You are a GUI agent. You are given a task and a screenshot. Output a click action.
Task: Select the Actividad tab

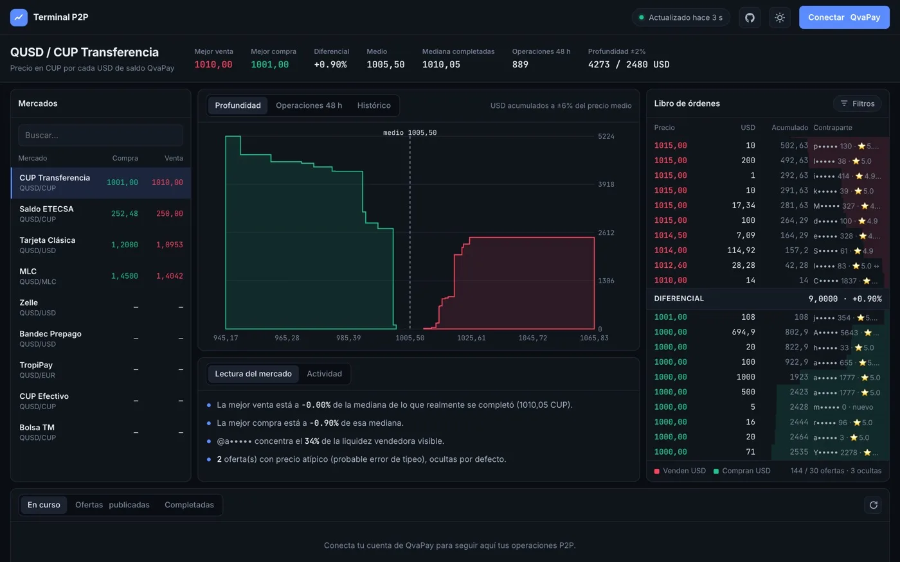point(325,374)
